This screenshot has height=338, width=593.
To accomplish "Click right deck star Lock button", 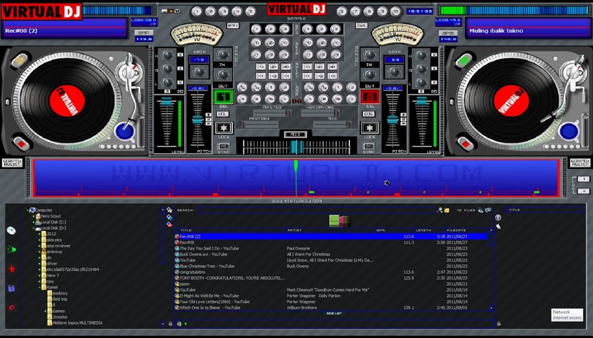I will (369, 128).
